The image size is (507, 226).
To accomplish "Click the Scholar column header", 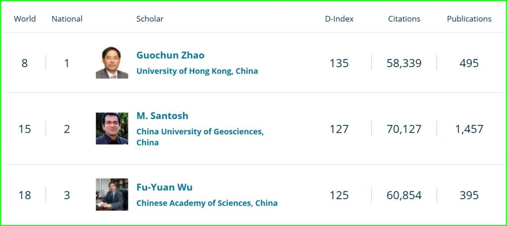I will click(x=150, y=19).
